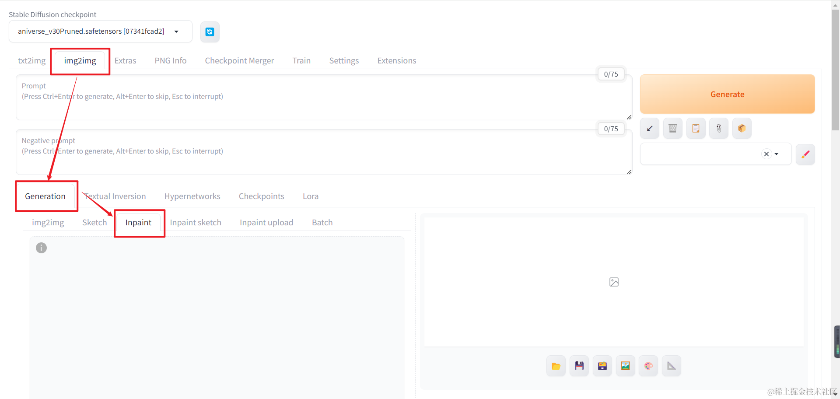Switch to the txt2img tab
The height and width of the screenshot is (399, 840).
point(31,60)
